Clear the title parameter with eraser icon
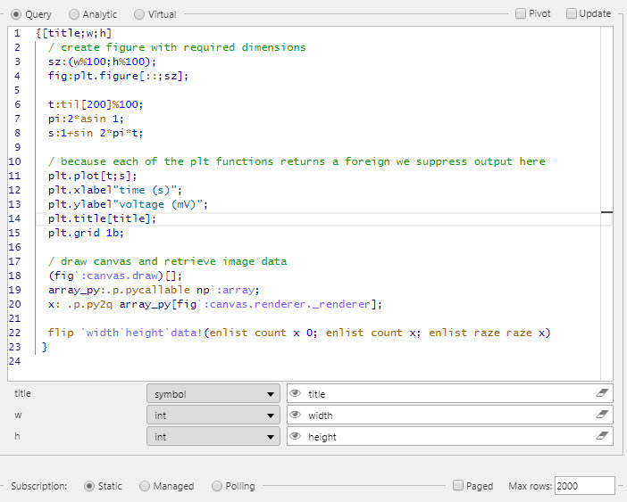 602,393
